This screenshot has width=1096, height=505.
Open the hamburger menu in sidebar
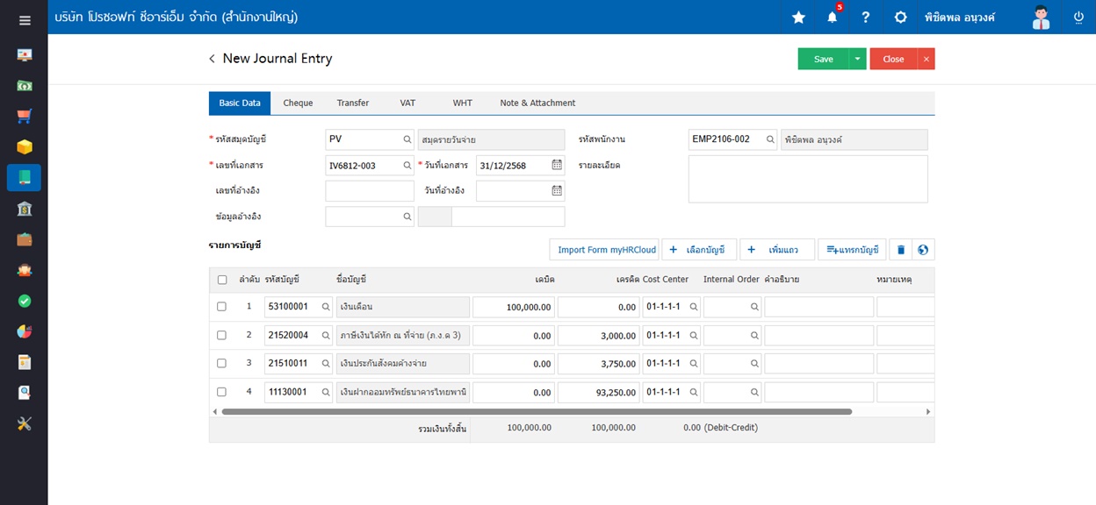tap(25, 20)
